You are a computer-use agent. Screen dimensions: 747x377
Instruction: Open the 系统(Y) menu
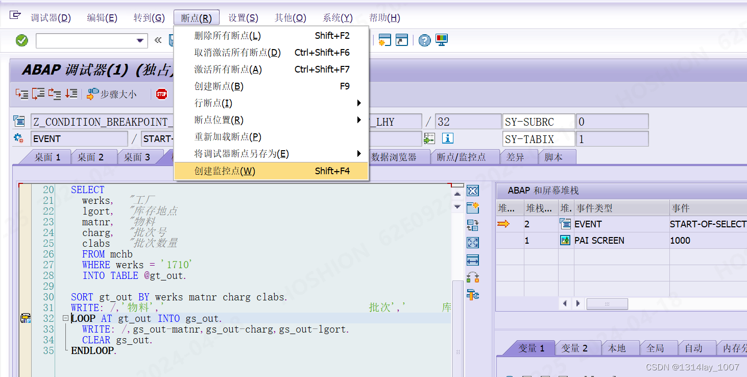[x=338, y=18]
